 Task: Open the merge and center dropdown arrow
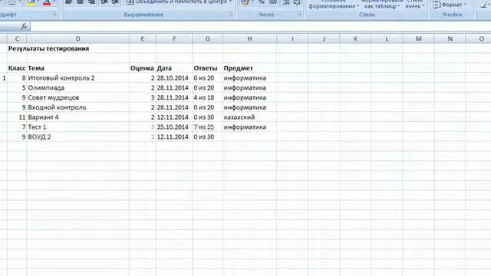tap(231, 2)
